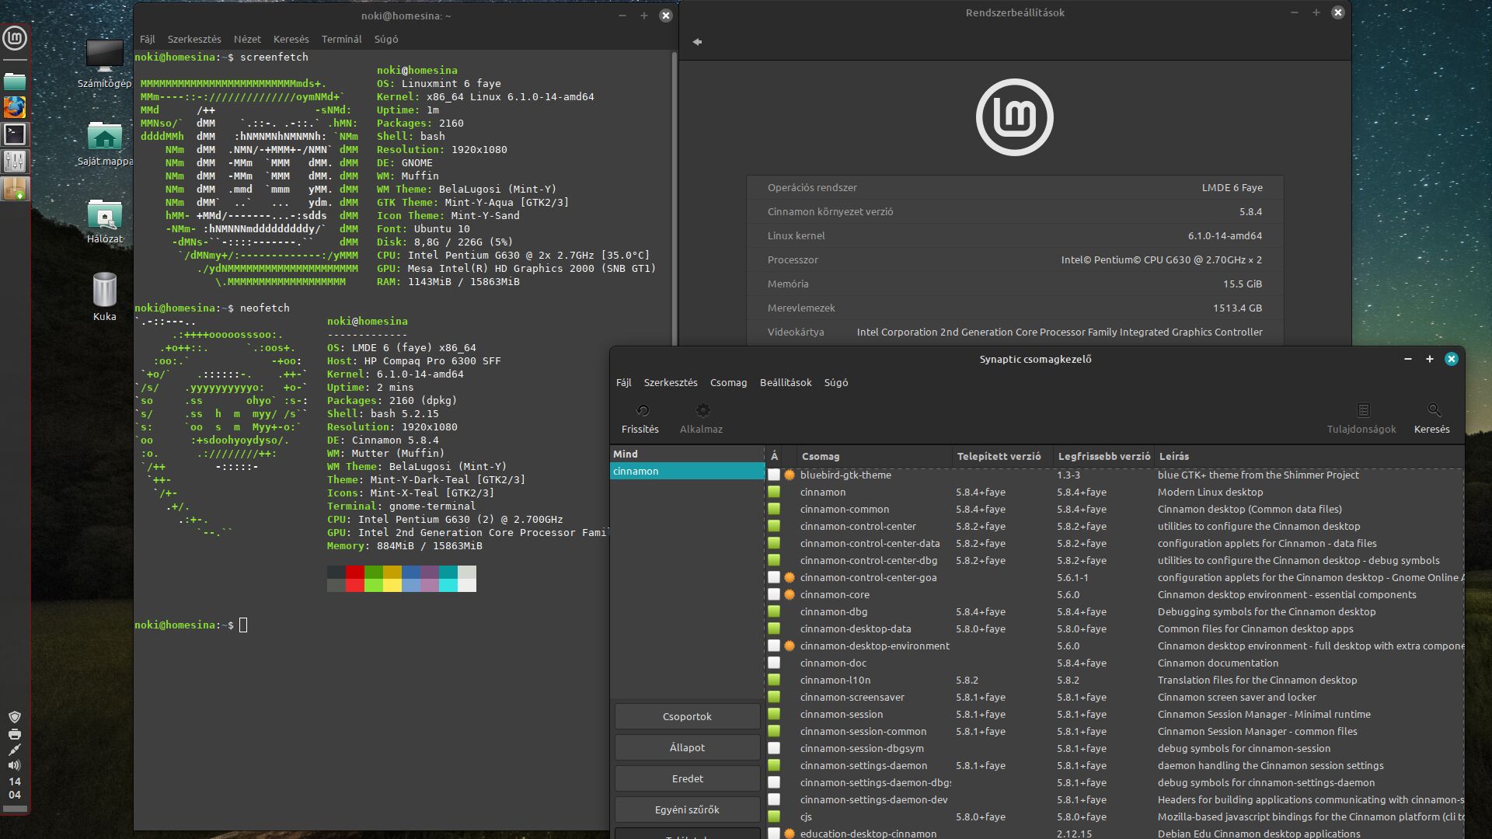Screen dimensions: 1492x839
Task: Click the Frissítés reload button in Synaptic
Action: [640, 419]
